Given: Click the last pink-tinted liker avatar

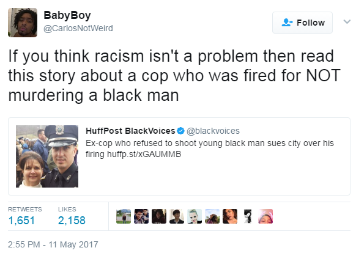Looking at the screenshot, I should [x=265, y=216].
